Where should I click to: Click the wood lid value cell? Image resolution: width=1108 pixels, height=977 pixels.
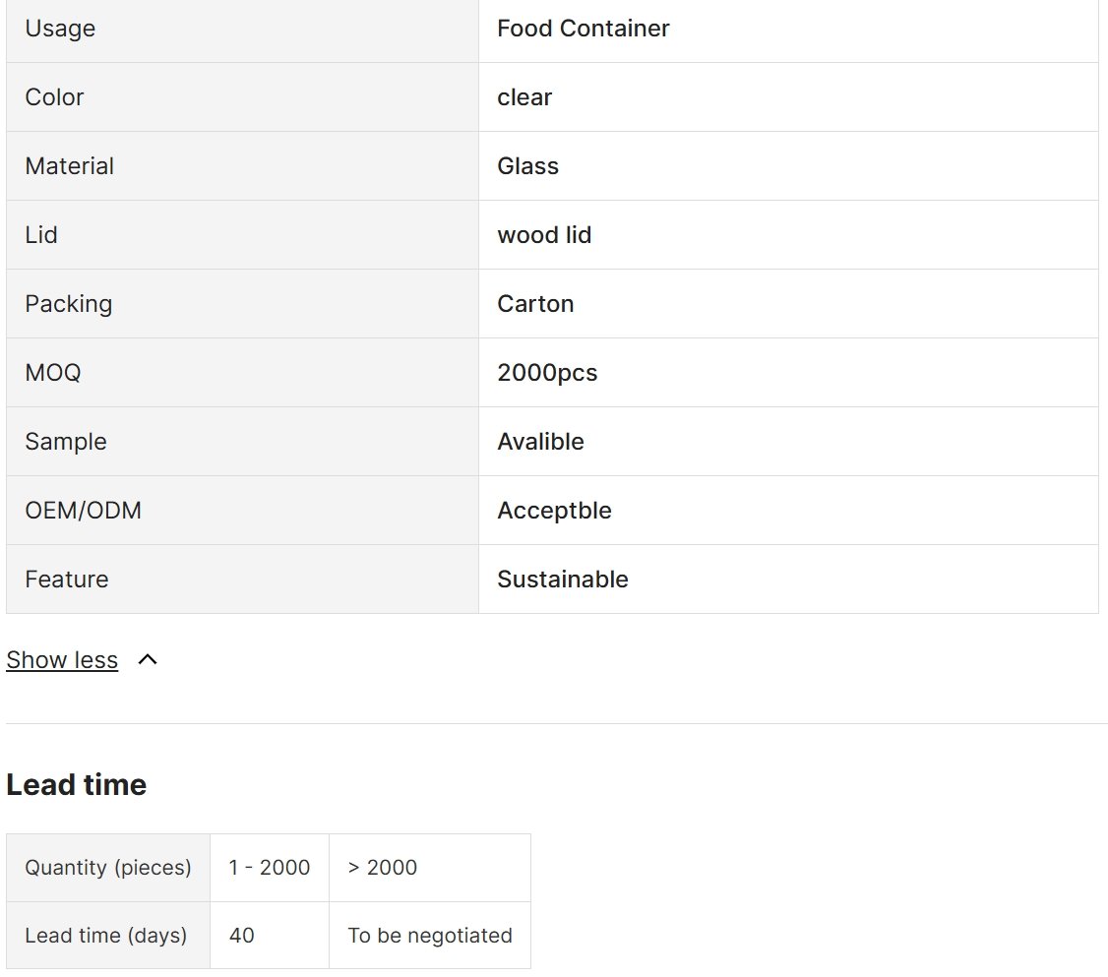(788, 234)
